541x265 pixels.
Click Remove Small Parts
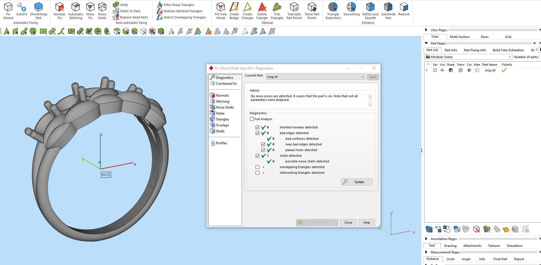coord(130,17)
